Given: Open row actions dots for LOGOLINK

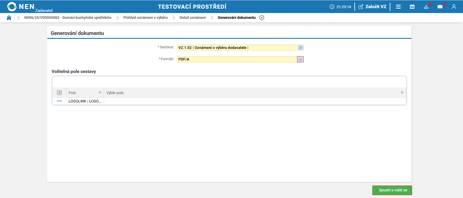Looking at the screenshot, I should [x=59, y=101].
